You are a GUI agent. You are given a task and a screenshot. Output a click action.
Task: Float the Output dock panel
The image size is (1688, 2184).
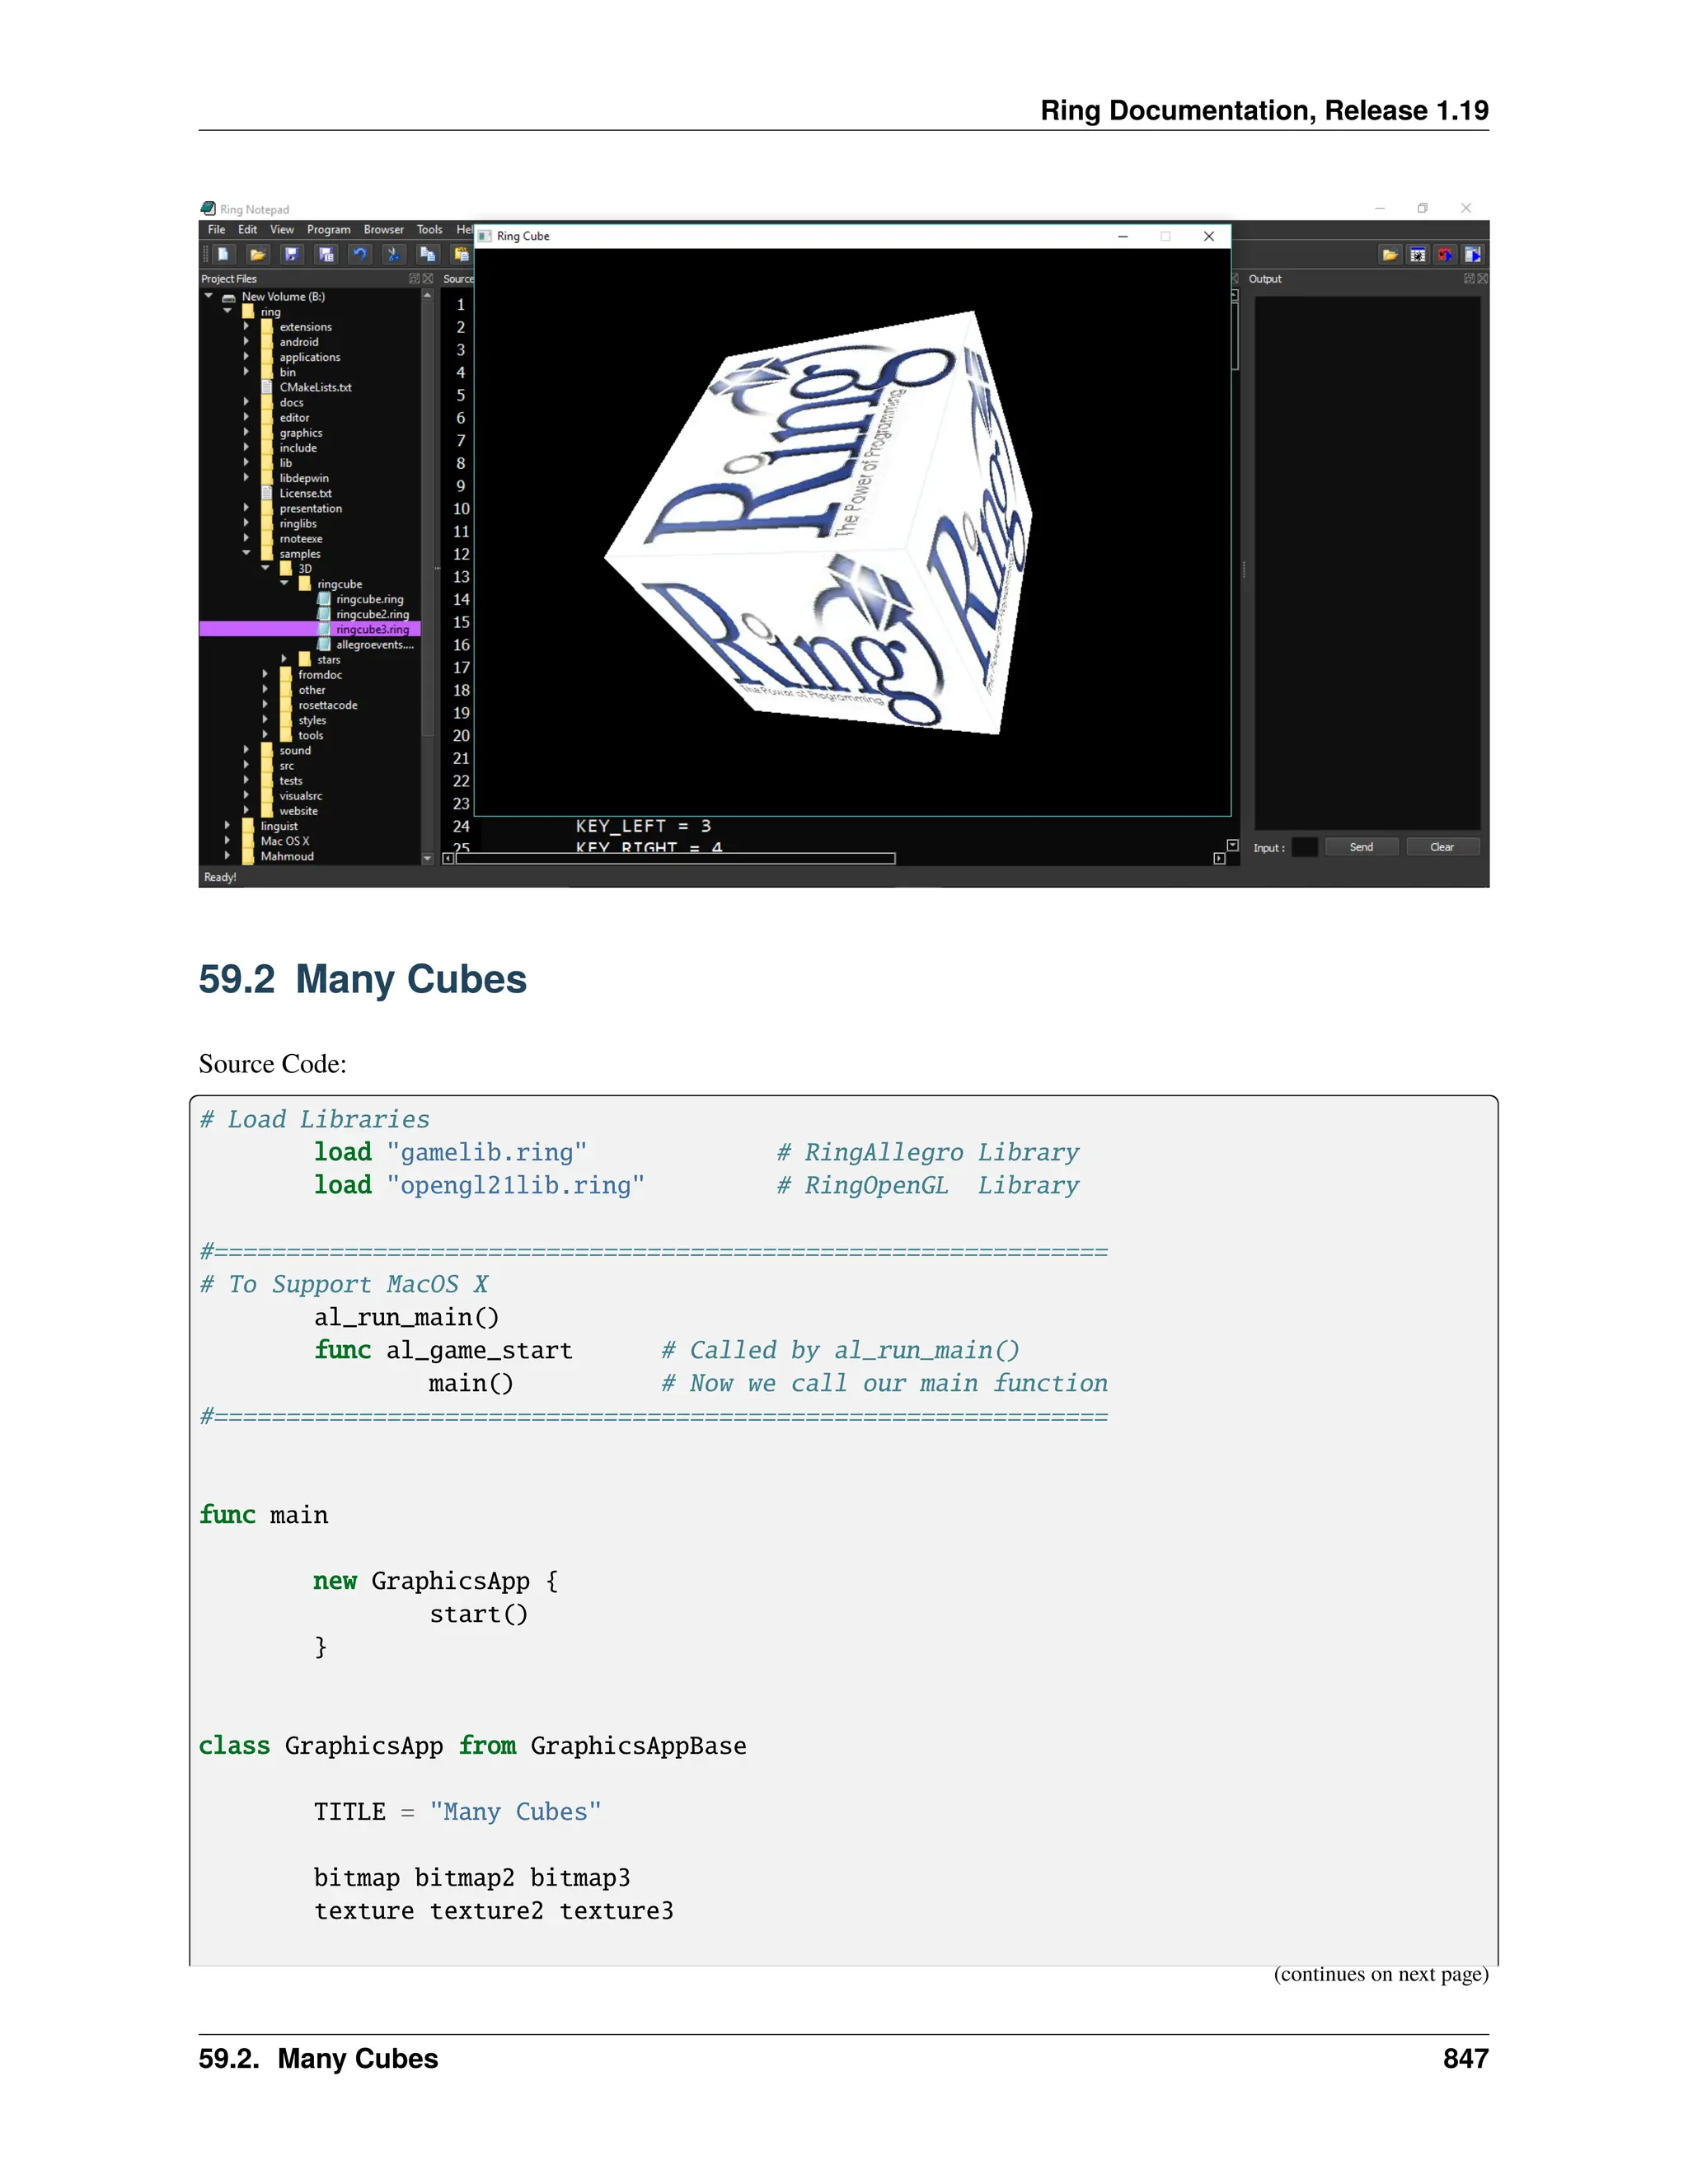(1469, 279)
